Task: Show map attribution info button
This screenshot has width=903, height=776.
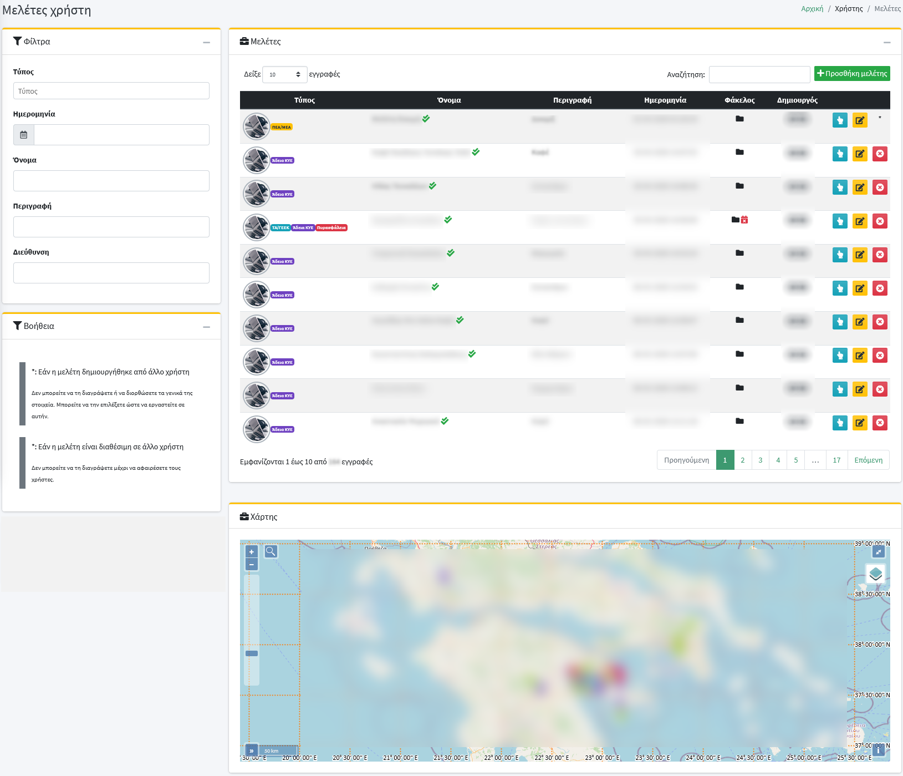Action: tap(878, 750)
